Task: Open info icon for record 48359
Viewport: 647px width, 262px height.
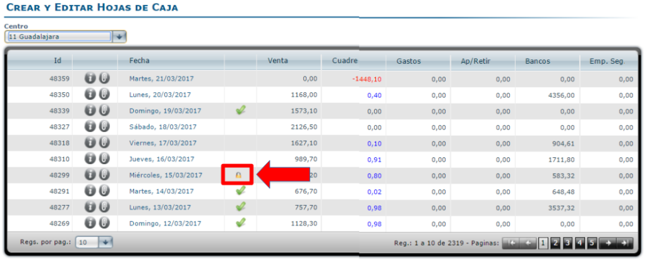Action: (90, 78)
